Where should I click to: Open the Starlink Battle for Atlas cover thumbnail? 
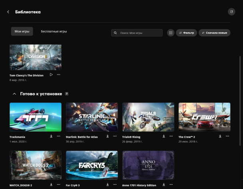(x=92, y=117)
